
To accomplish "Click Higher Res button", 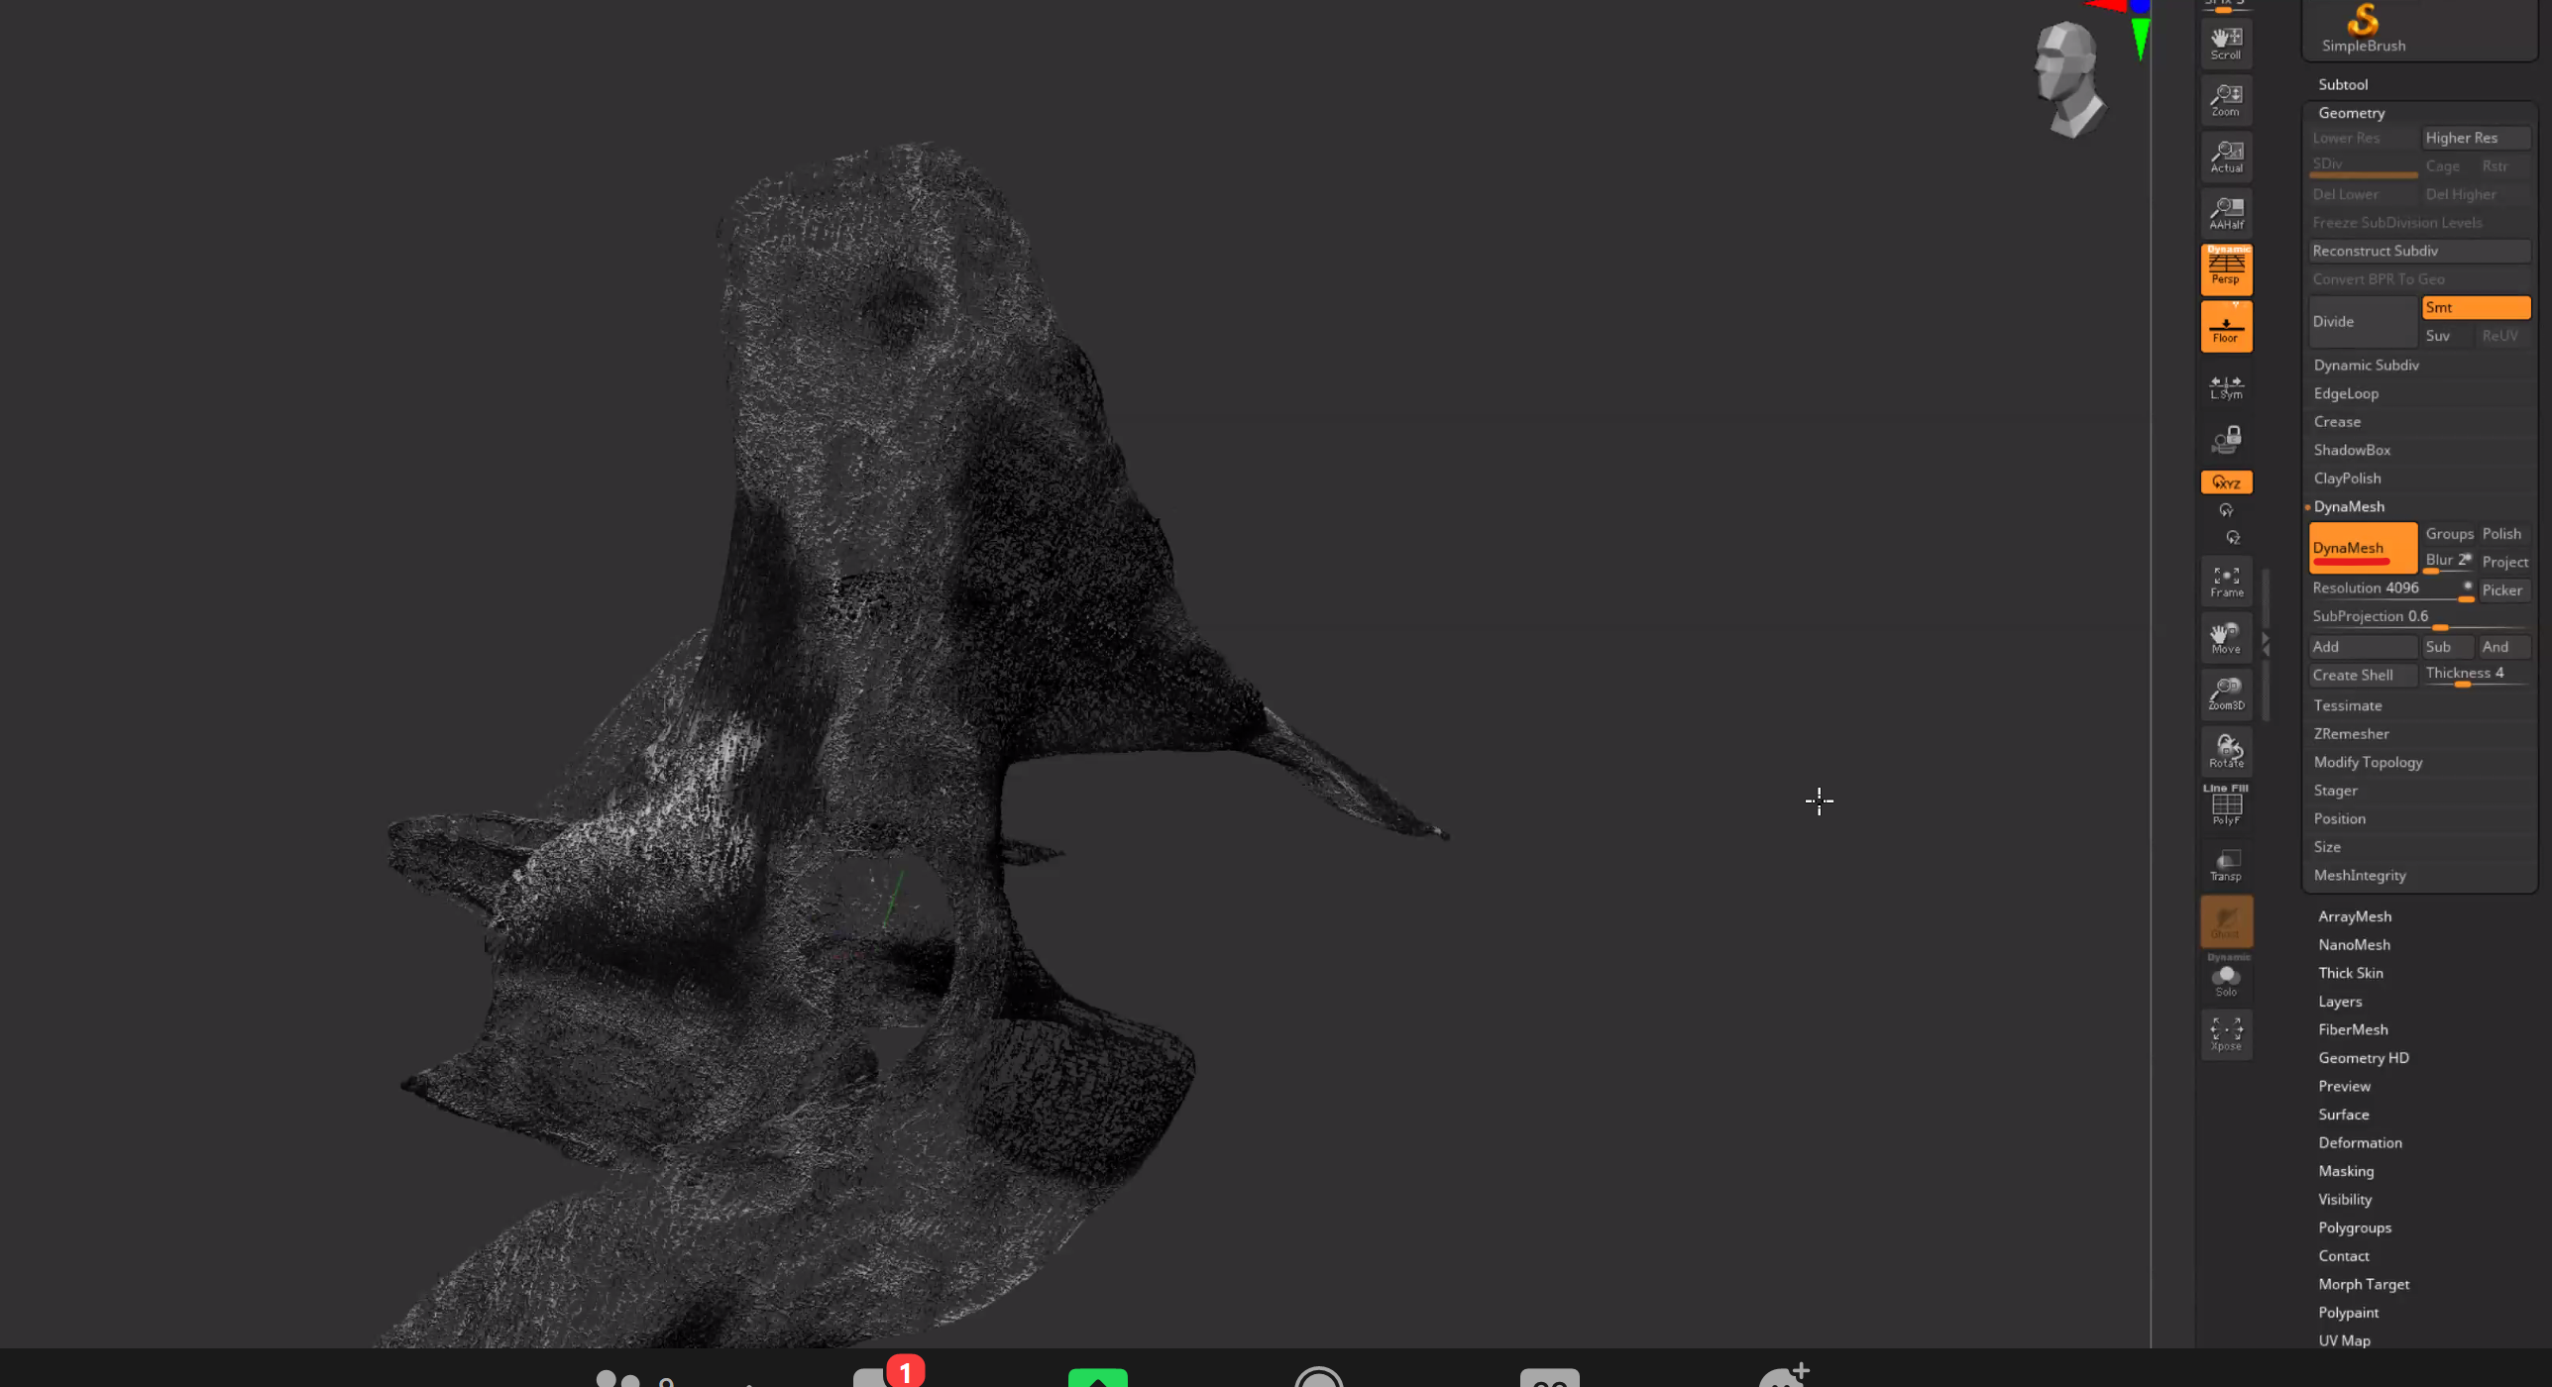I will pyautogui.click(x=2476, y=138).
